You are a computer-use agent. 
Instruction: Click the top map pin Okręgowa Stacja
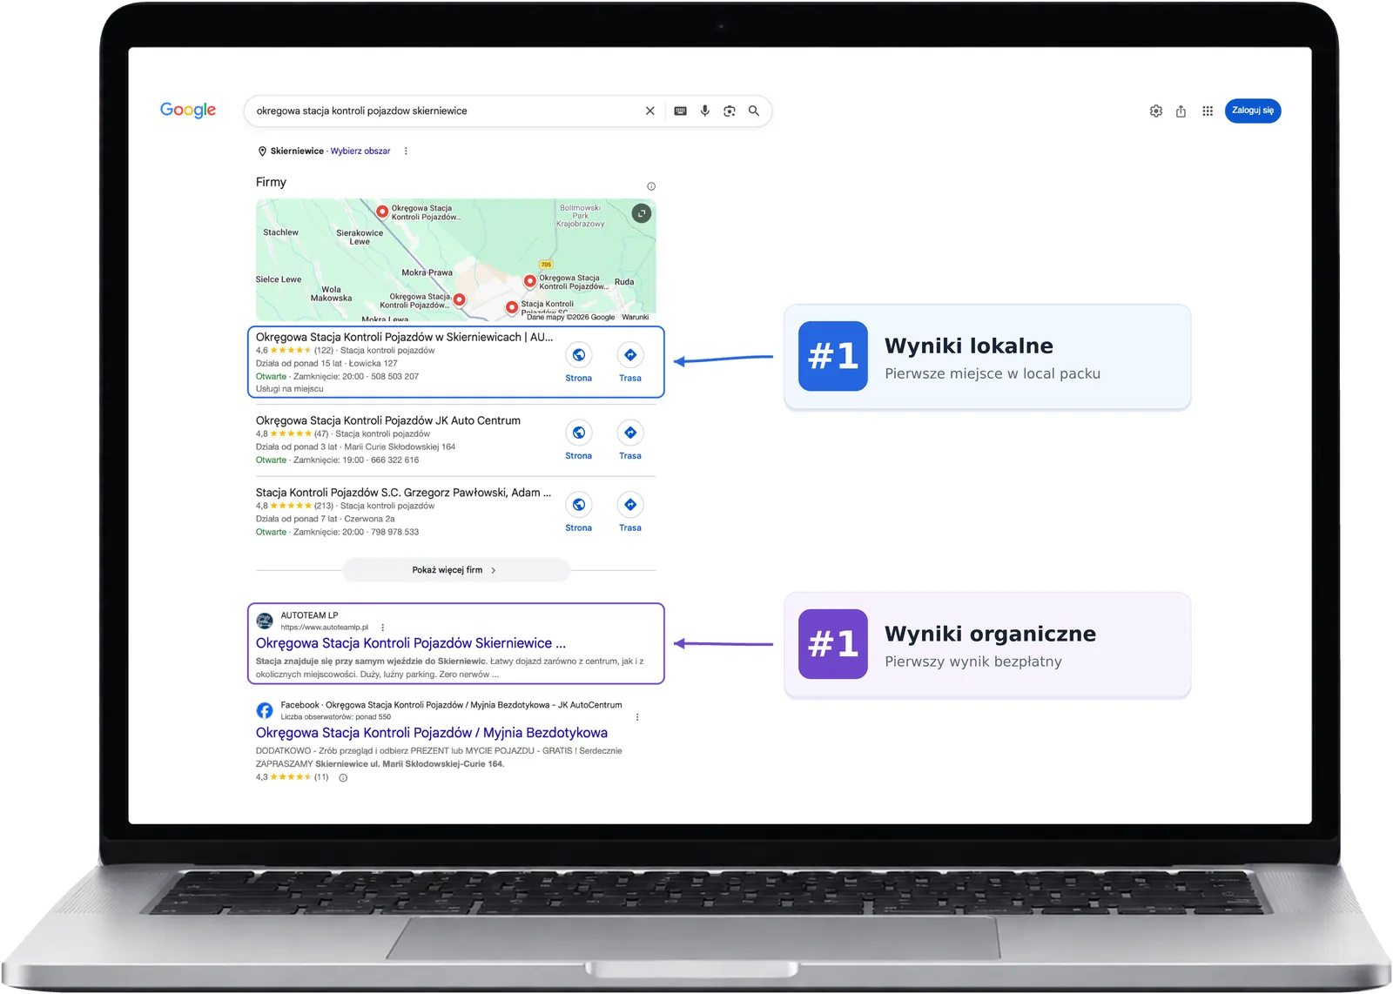coord(381,212)
